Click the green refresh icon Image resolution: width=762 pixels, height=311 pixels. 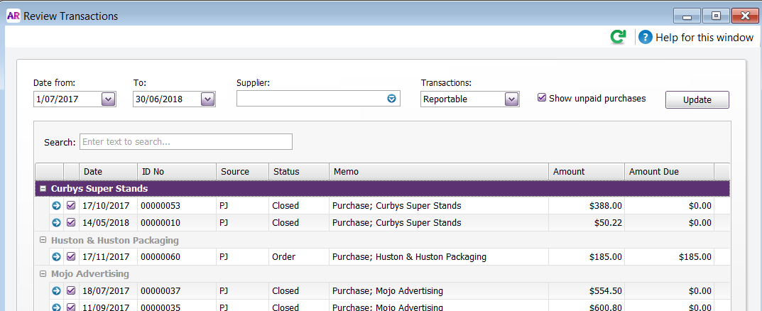618,37
